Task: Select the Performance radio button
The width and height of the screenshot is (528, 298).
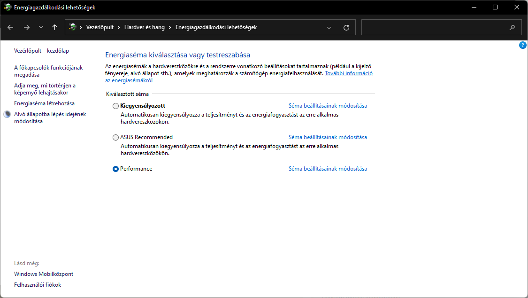Action: [x=115, y=169]
